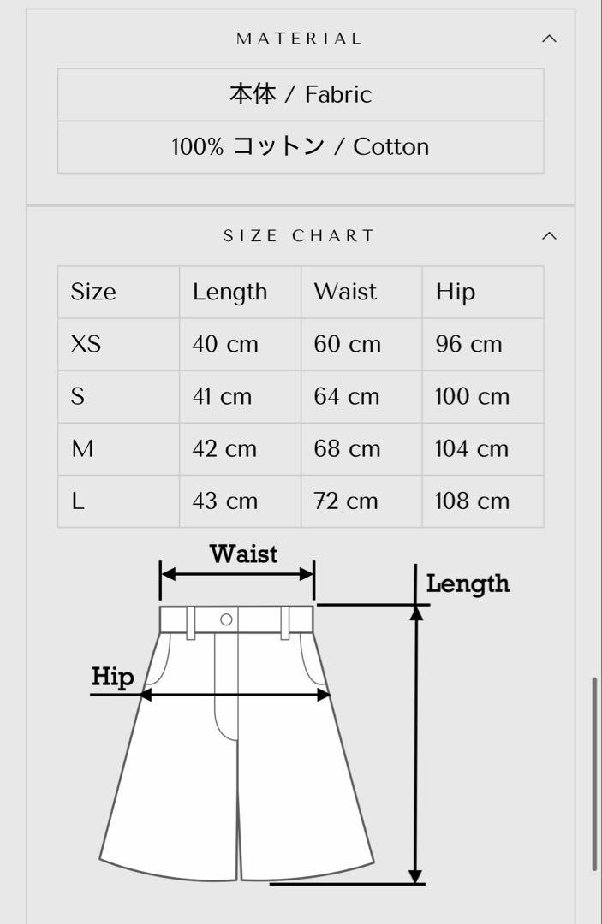Screen dimensions: 602x924
Task: Click the MATERIAL section heading
Action: (299, 38)
